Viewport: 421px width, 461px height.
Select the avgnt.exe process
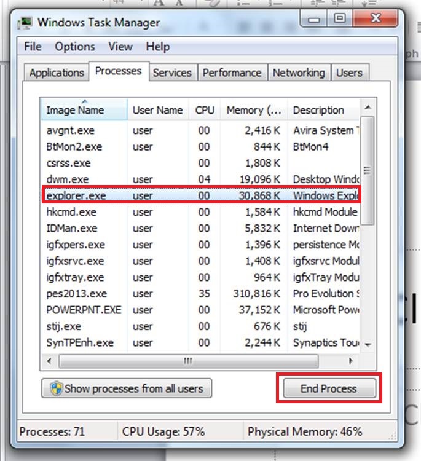tap(200, 130)
